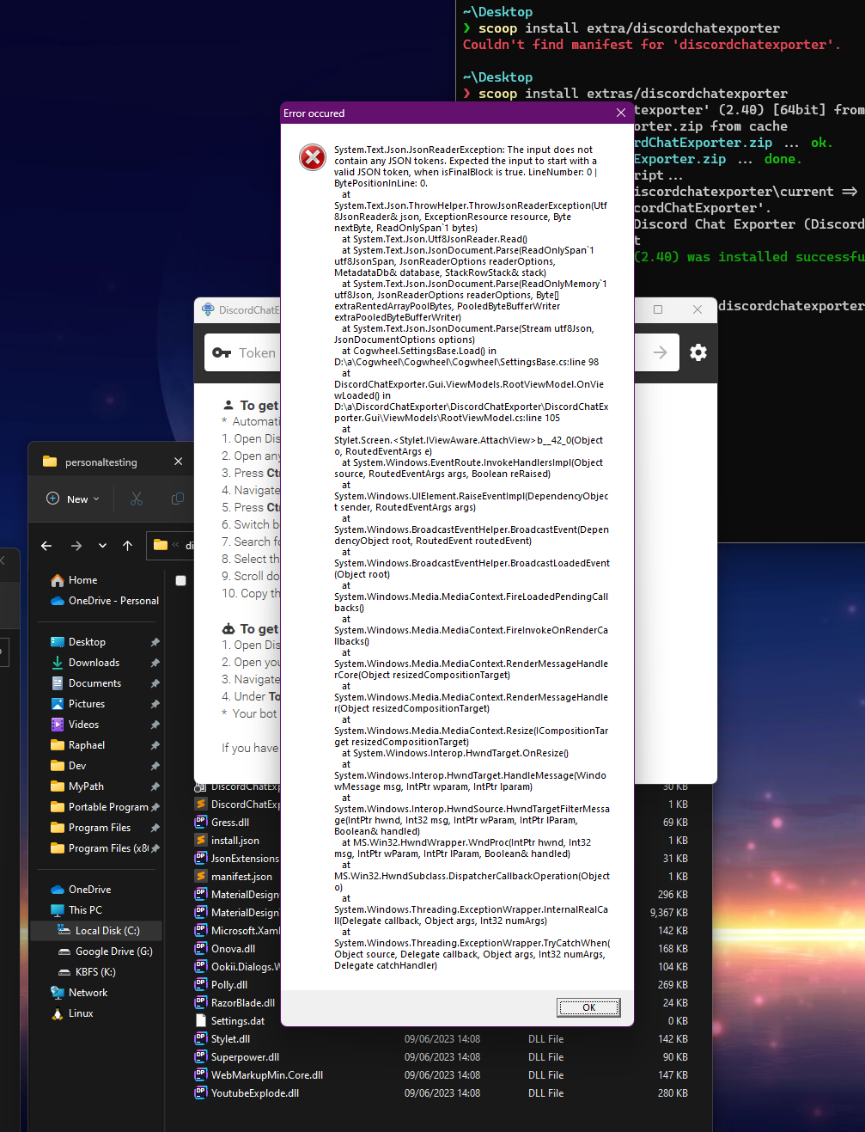Image resolution: width=865 pixels, height=1132 pixels.
Task: Select the Cut icon in Explorer toolbar
Action: click(135, 499)
